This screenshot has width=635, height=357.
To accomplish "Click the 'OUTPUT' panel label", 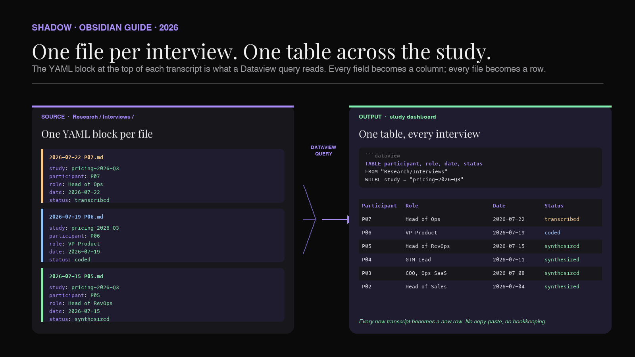I will [370, 117].
